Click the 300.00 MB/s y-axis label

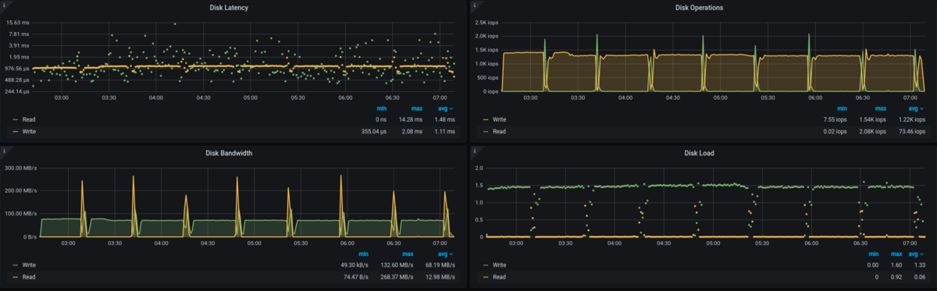point(21,168)
